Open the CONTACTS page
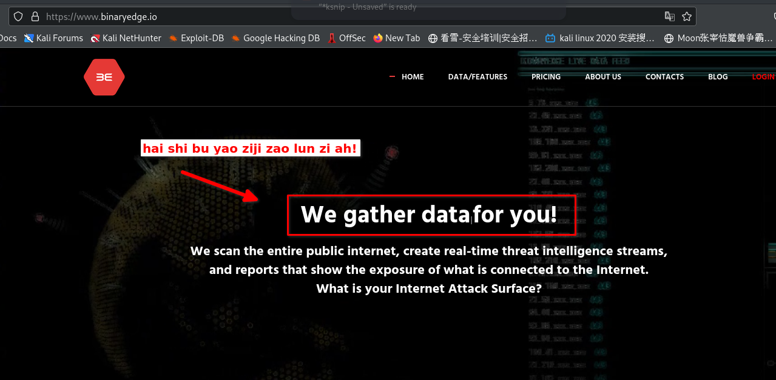 point(664,77)
